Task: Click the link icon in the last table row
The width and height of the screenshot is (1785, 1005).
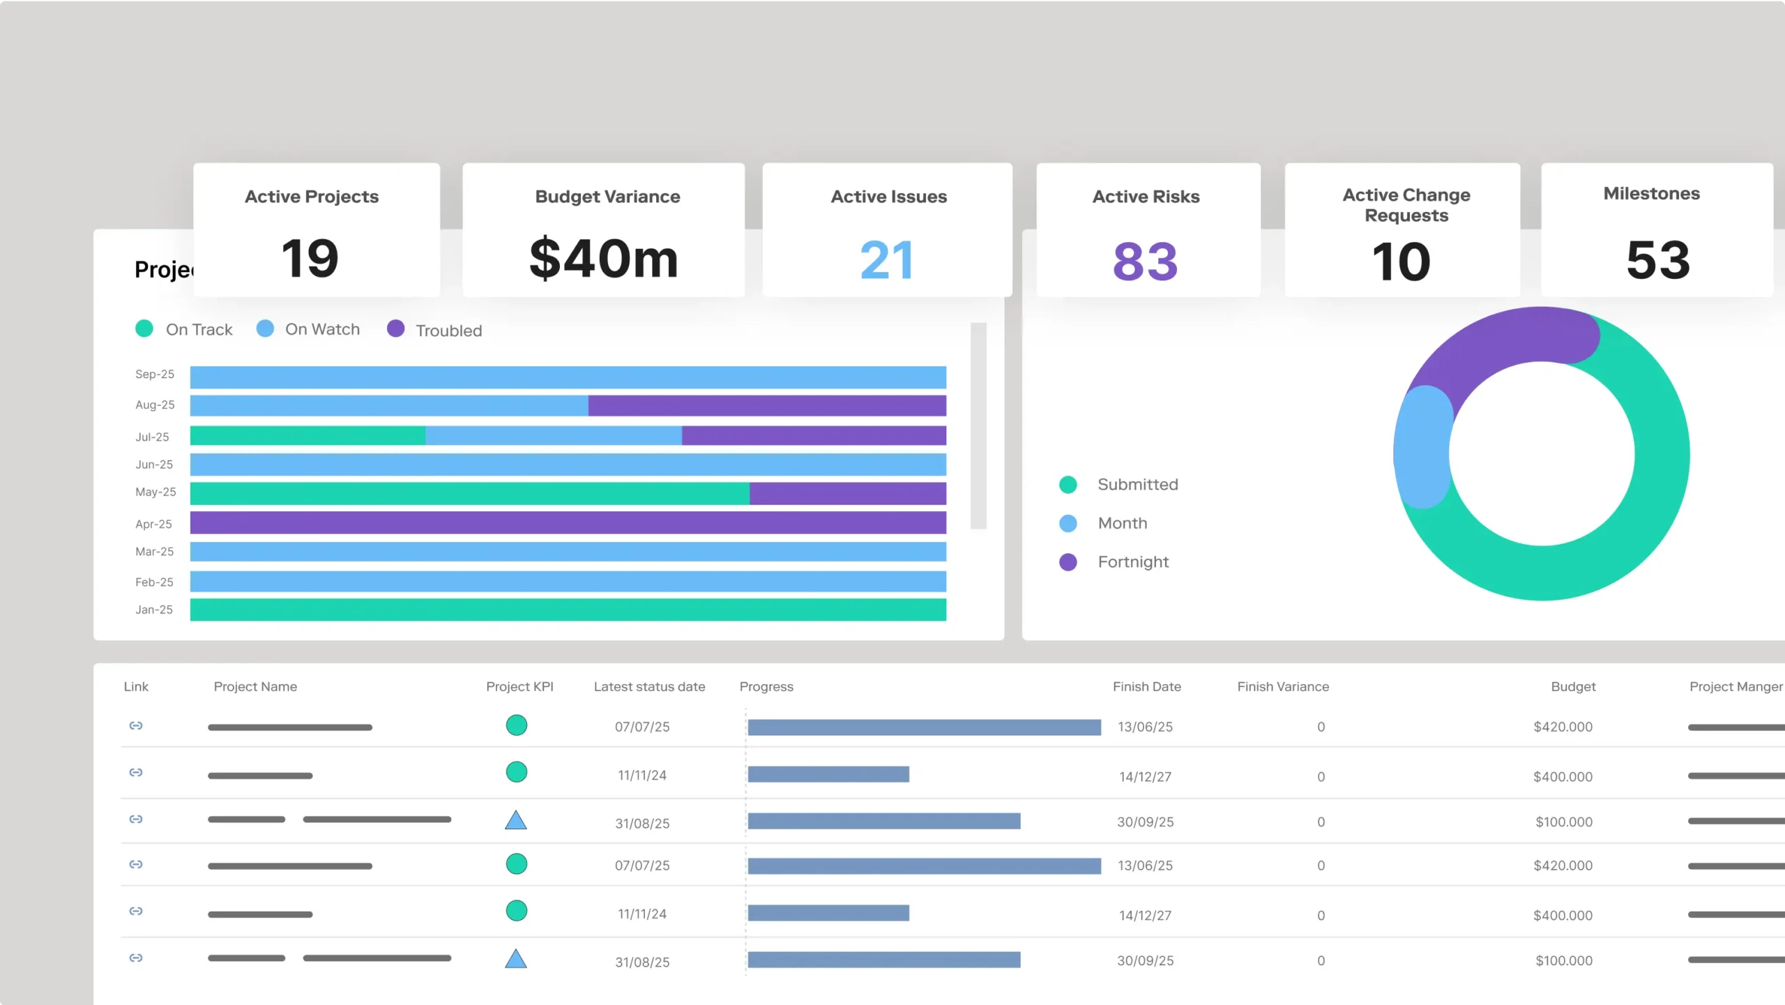Action: tap(136, 958)
